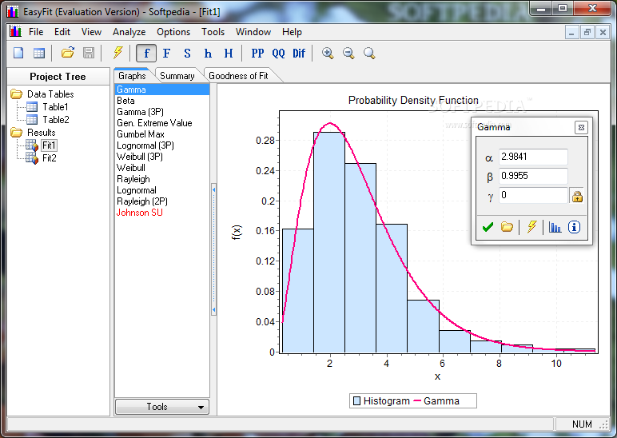617x438 pixels.
Task: Select the Data Tables folder node
Action: point(50,94)
